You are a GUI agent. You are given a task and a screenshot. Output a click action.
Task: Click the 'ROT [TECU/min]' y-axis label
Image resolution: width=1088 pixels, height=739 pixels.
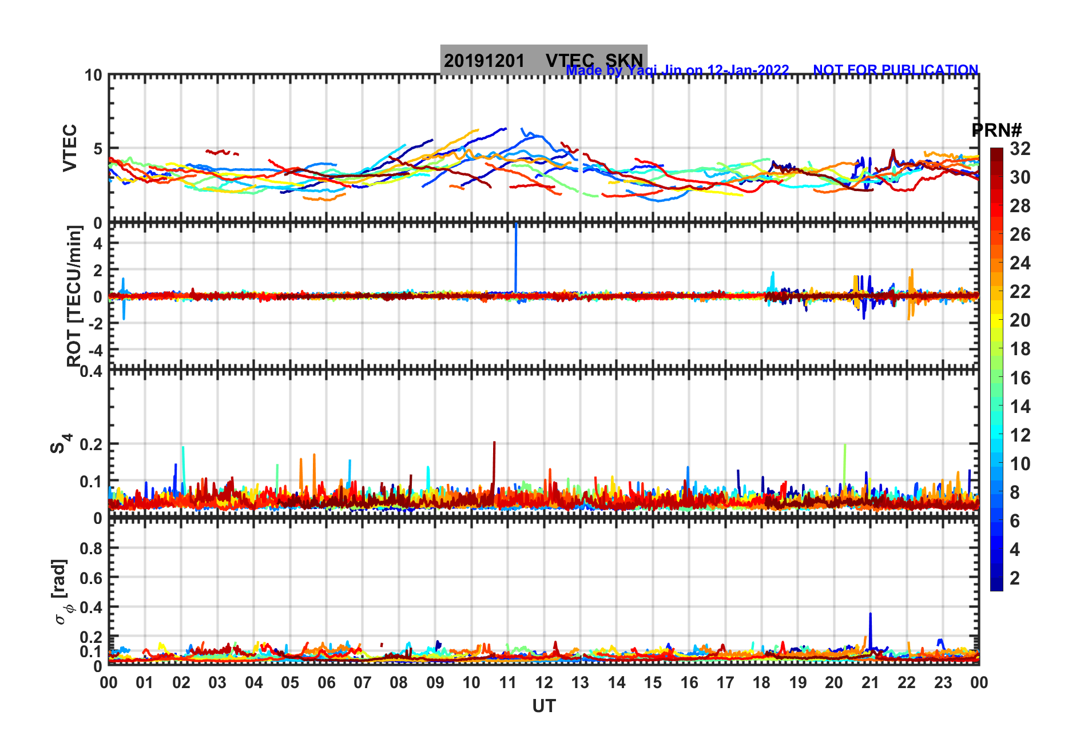(74, 296)
